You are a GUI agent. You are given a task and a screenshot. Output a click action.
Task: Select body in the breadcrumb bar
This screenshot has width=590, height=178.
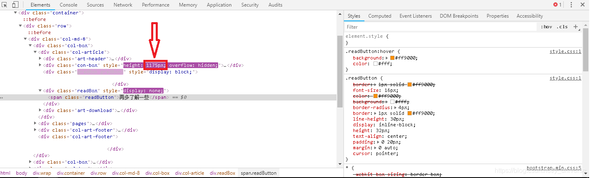pos(21,173)
